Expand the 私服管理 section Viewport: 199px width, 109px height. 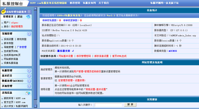pyautogui.click(x=29, y=71)
